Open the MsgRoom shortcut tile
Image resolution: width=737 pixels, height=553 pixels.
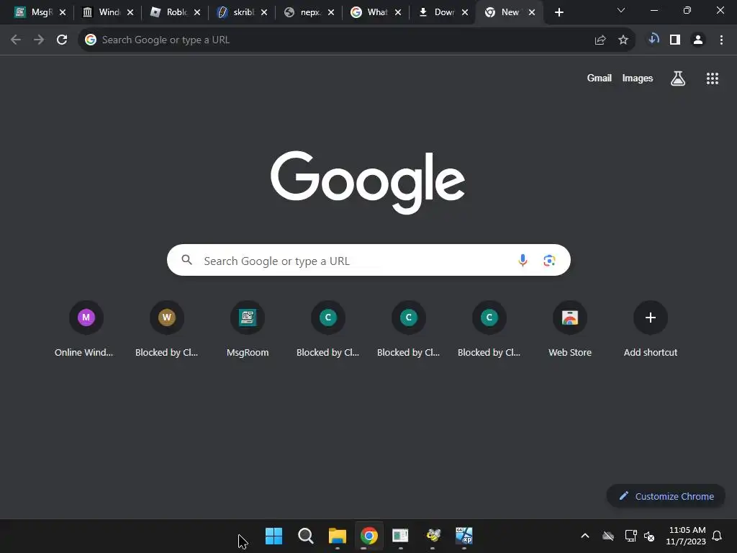pyautogui.click(x=248, y=329)
